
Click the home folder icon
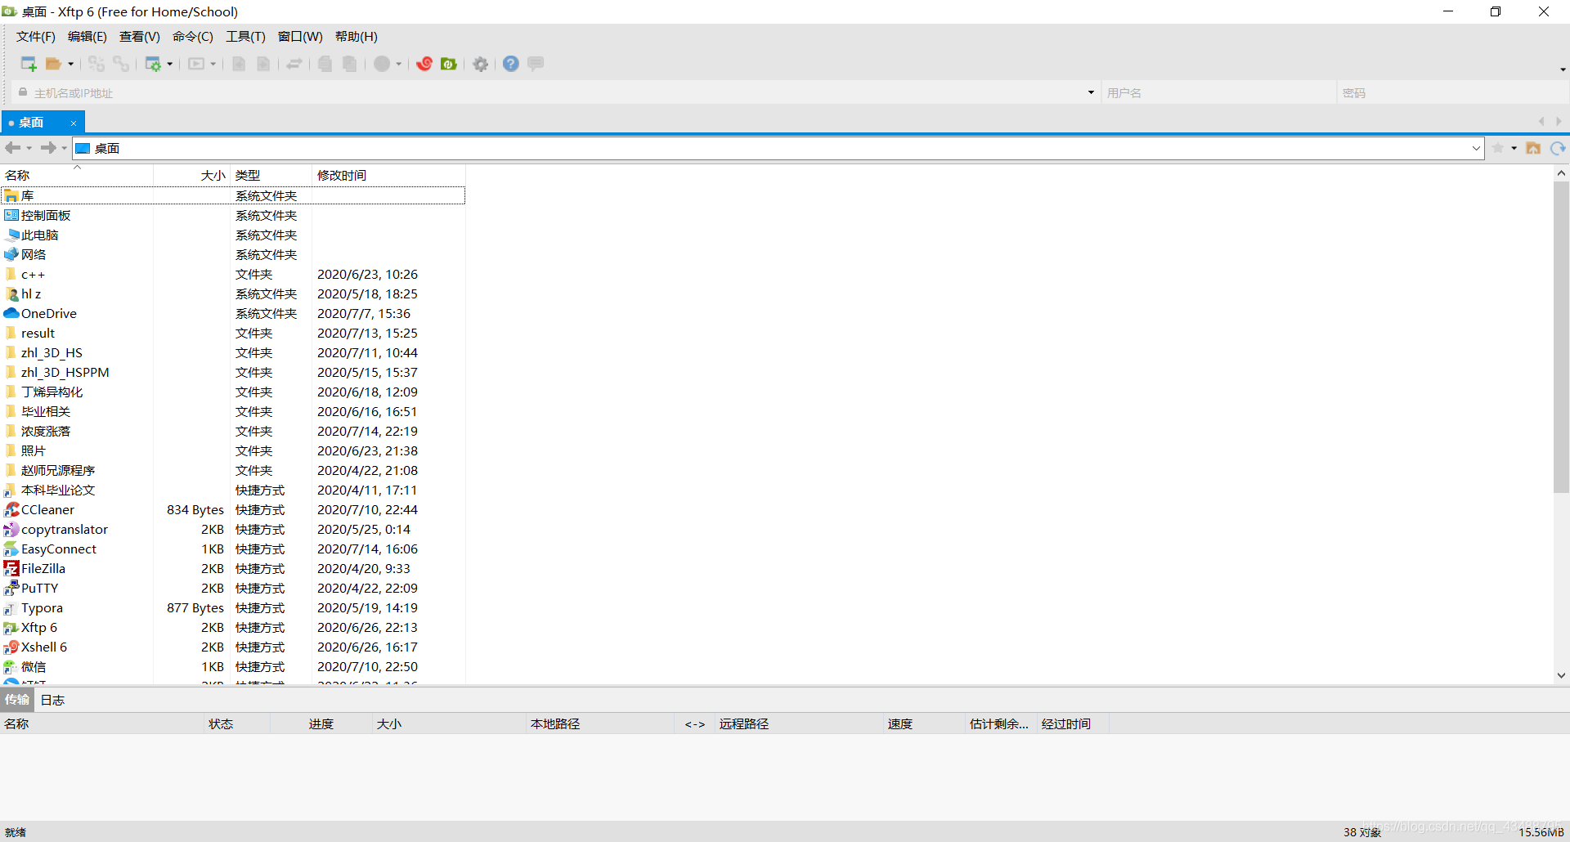tap(1533, 148)
